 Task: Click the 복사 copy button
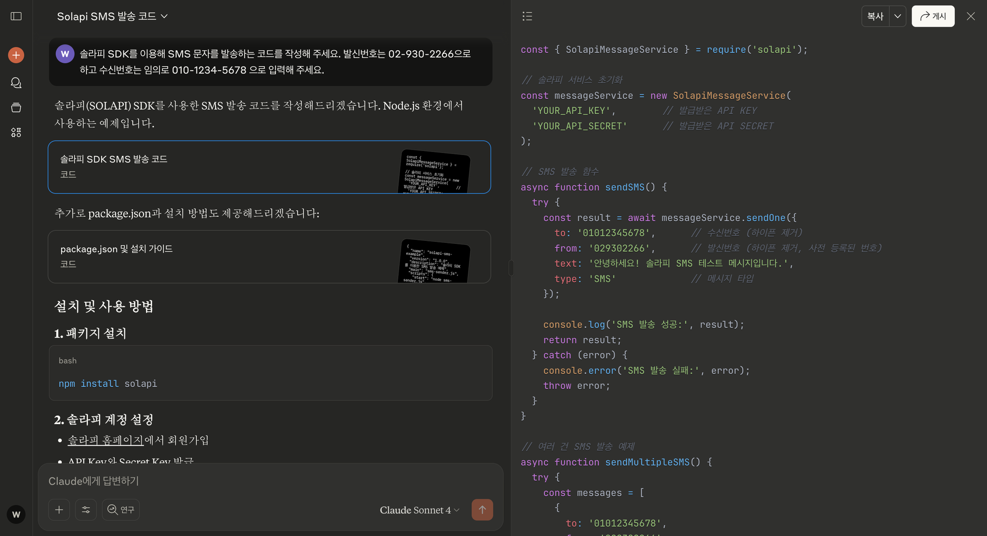[x=875, y=16]
